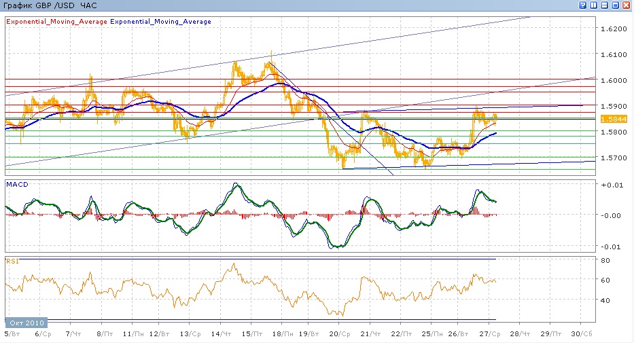Click the MACD indicator panel label
The image size is (634, 343).
point(16,184)
